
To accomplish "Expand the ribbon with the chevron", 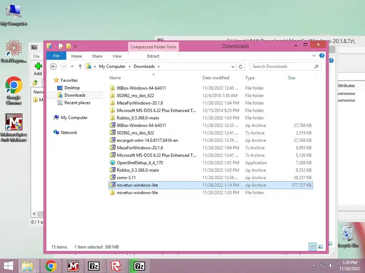I will pos(314,56).
